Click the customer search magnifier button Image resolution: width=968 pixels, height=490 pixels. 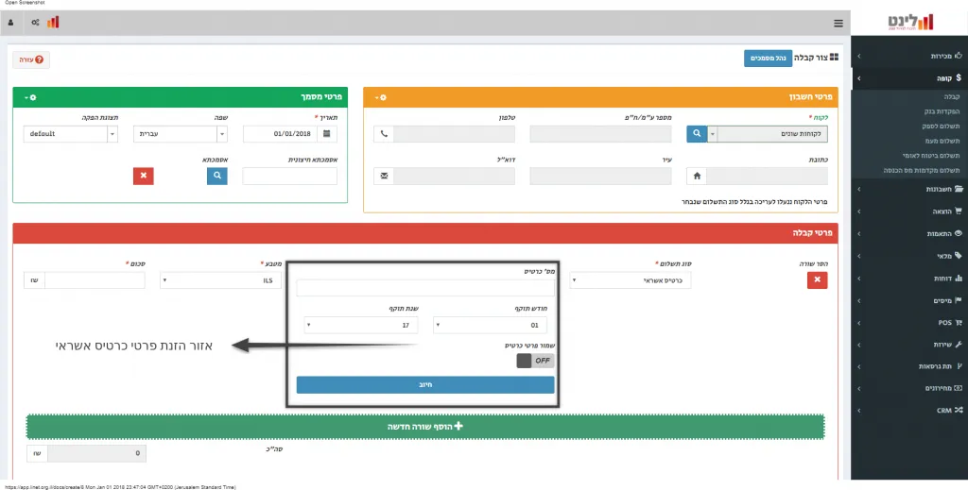coord(697,133)
